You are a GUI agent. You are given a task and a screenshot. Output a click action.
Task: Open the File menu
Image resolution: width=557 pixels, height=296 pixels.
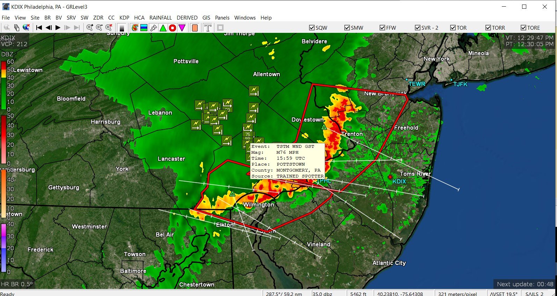(x=6, y=17)
